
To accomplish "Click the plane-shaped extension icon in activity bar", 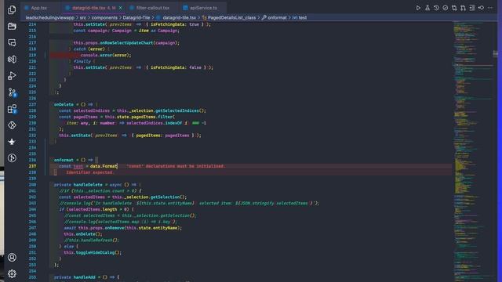I will click(12, 142).
